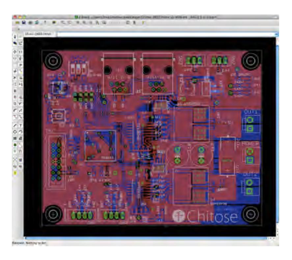Select the Wire line drawing tool
Viewport: 292px width, 260px height.
pyautogui.click(x=15, y=126)
